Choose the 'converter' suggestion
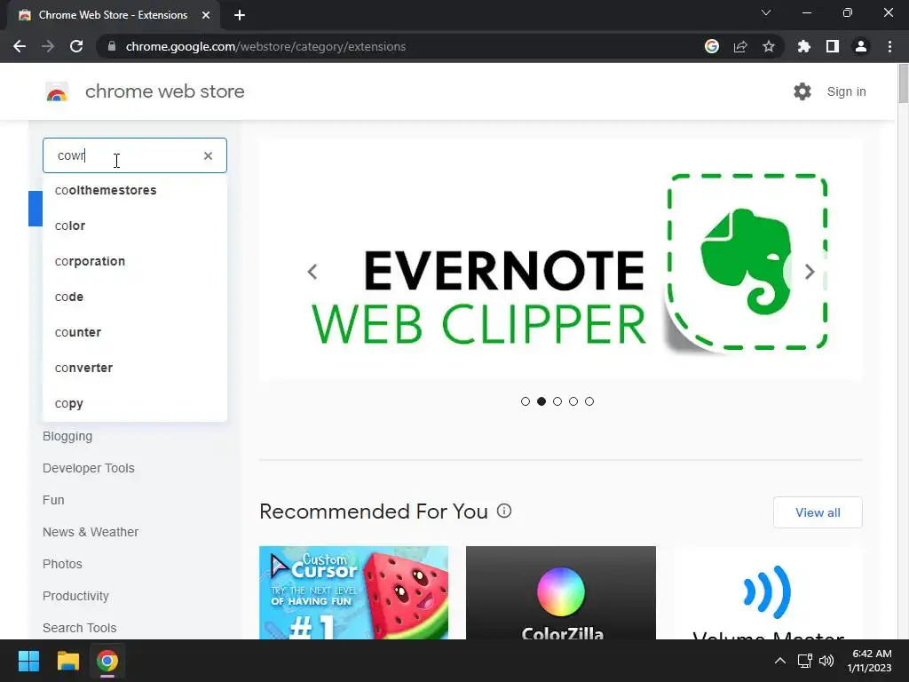 click(135, 368)
